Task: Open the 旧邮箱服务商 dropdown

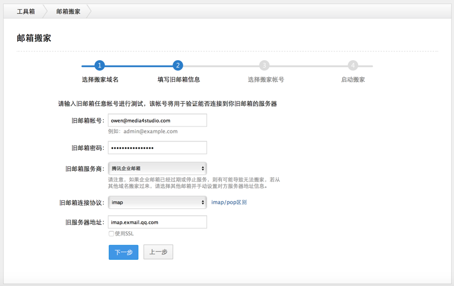Action: (x=157, y=169)
